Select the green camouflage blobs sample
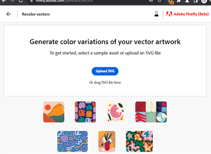The width and height of the screenshot is (211, 154). (139, 141)
